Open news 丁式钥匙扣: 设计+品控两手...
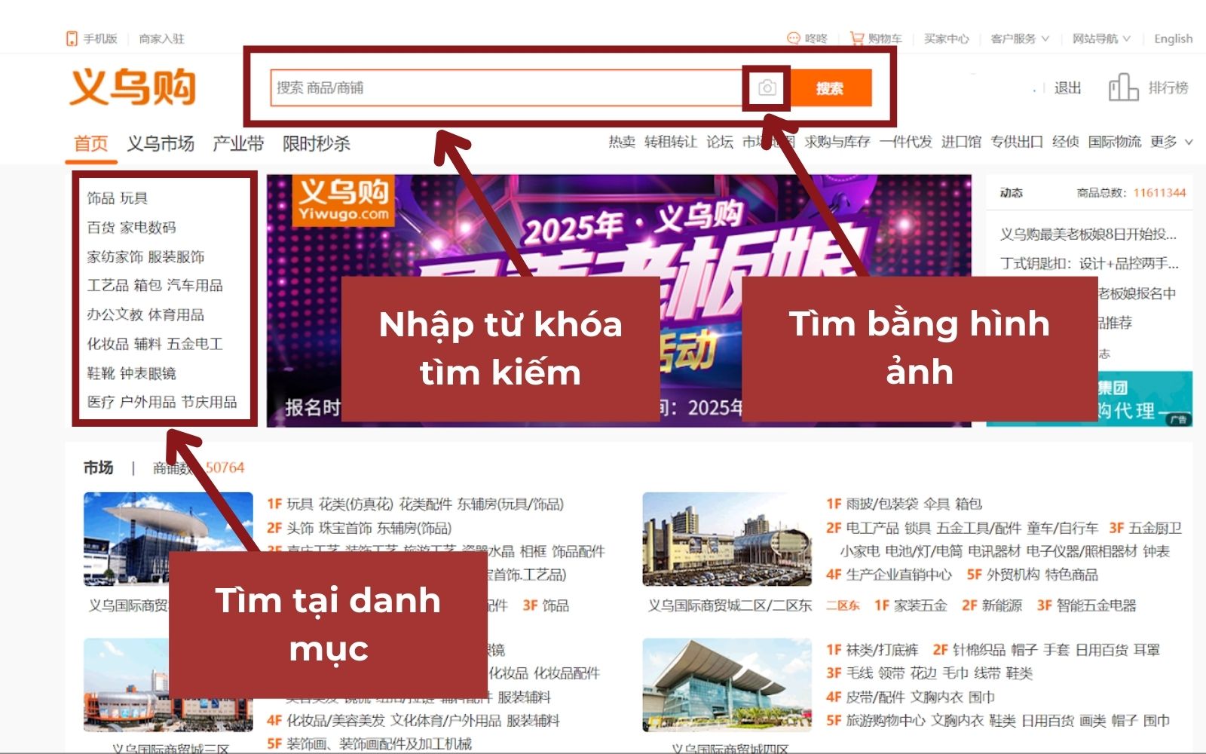 point(1089,264)
